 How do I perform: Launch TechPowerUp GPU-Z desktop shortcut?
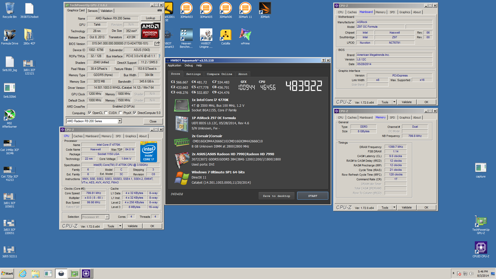(481, 225)
